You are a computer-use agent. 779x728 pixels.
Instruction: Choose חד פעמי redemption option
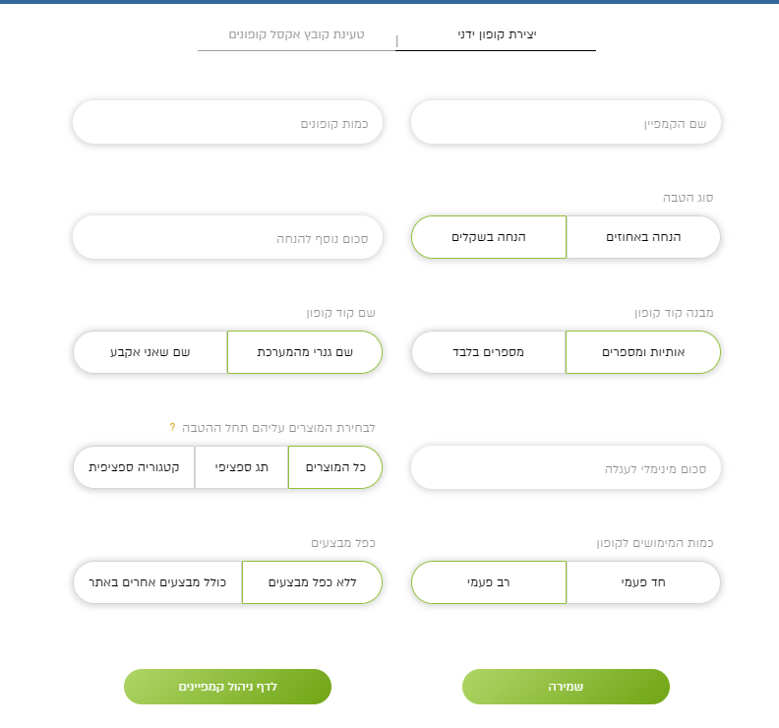tap(643, 582)
